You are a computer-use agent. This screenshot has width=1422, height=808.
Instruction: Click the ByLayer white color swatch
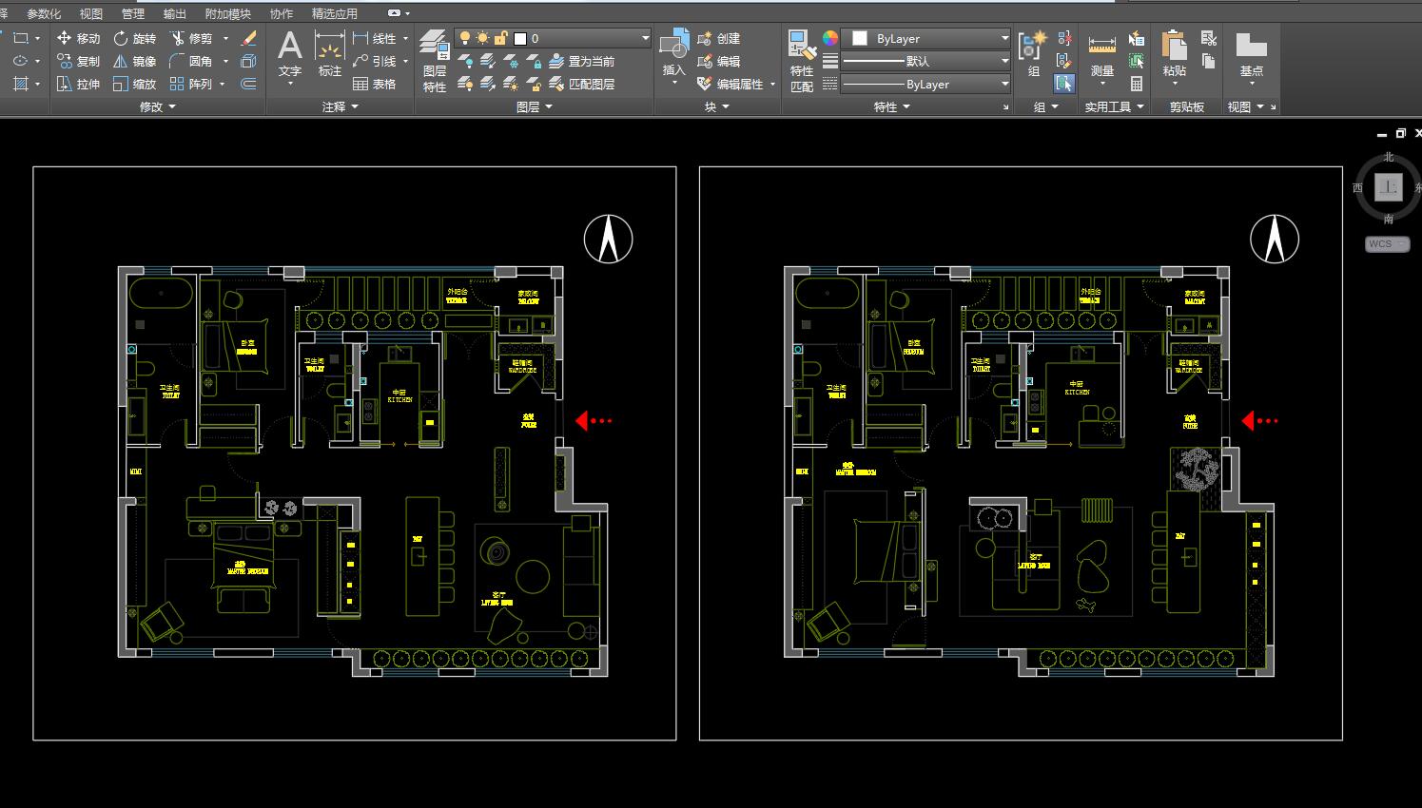pos(860,38)
